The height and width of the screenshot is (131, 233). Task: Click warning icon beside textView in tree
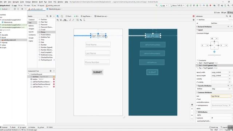point(54,77)
